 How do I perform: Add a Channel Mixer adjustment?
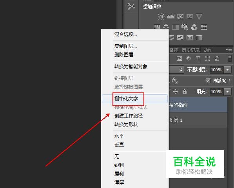tap(194, 27)
